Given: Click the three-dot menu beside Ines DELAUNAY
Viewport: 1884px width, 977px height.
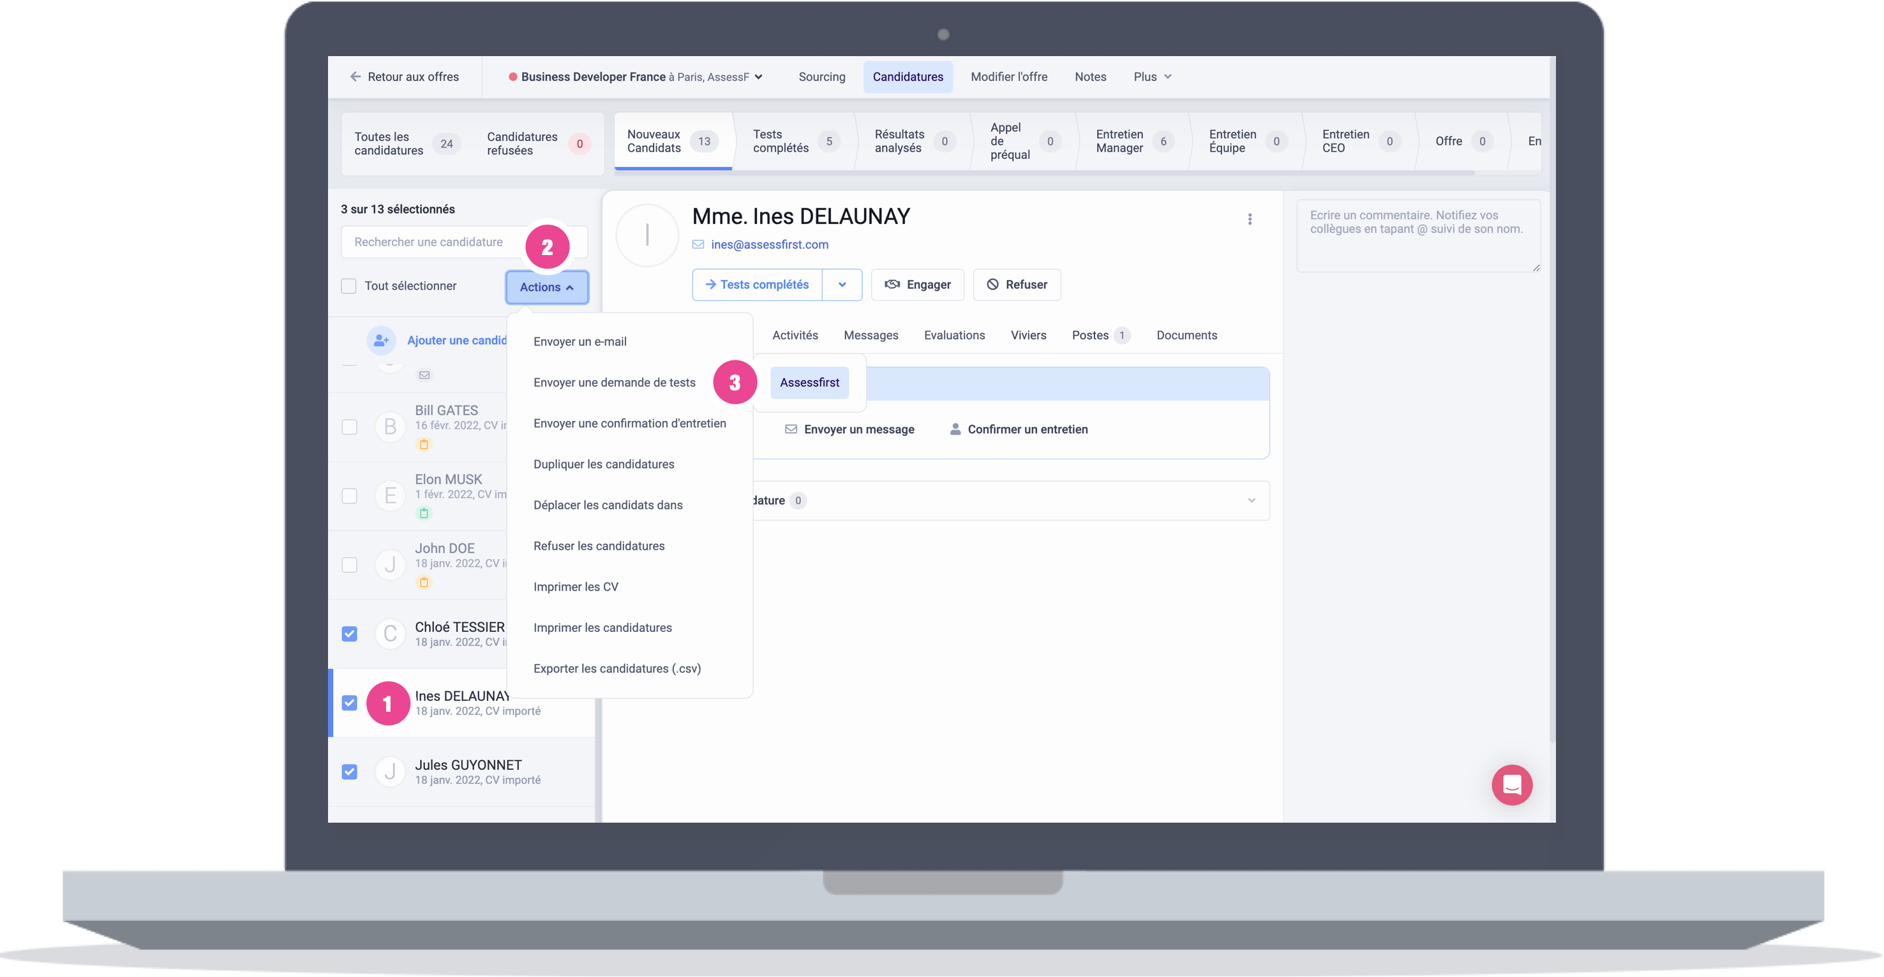Looking at the screenshot, I should coord(1249,219).
